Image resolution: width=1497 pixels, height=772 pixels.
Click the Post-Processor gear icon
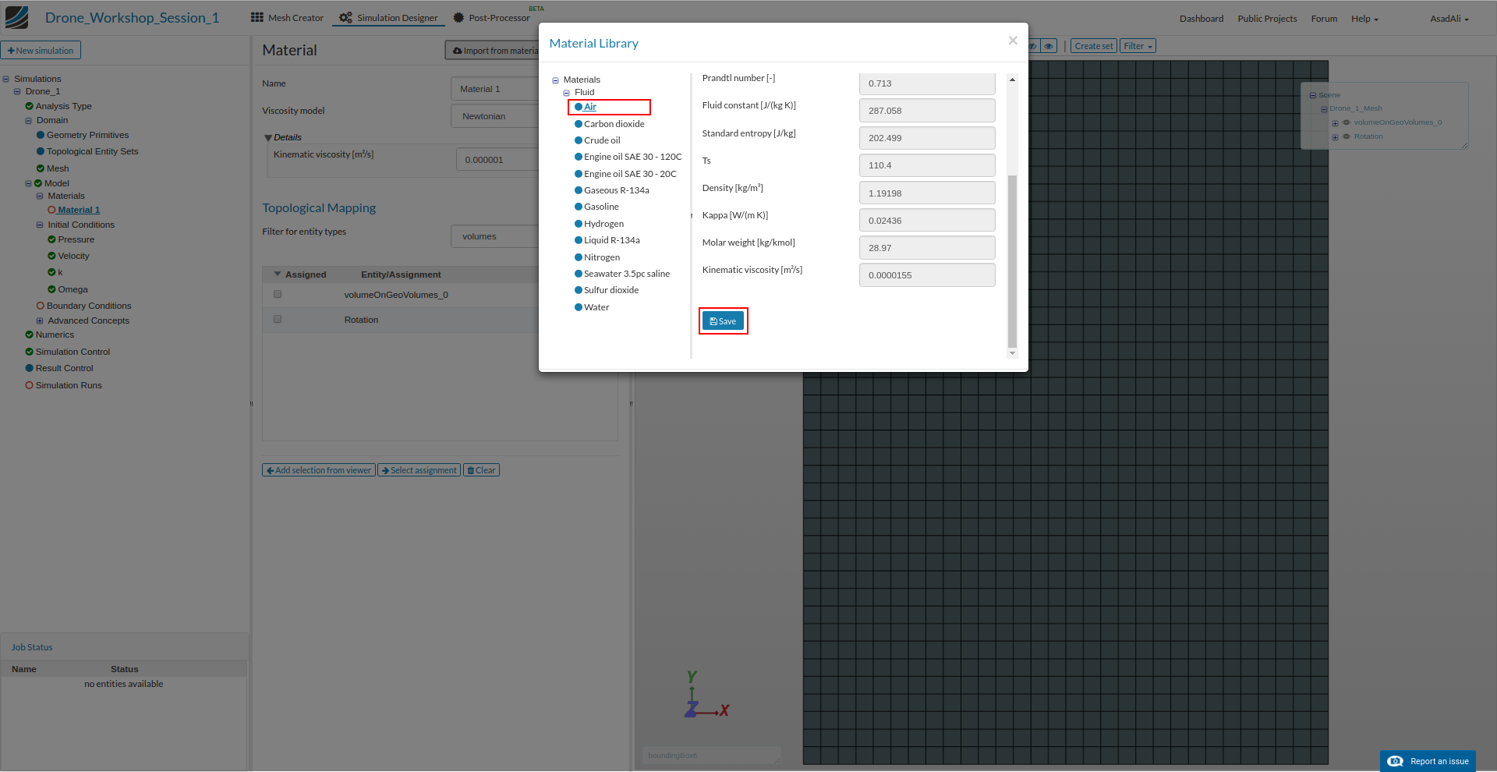[x=458, y=17]
